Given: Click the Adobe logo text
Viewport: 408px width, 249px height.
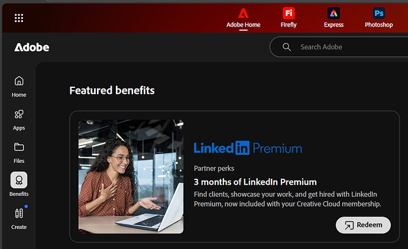Looking at the screenshot, I should click(32, 47).
